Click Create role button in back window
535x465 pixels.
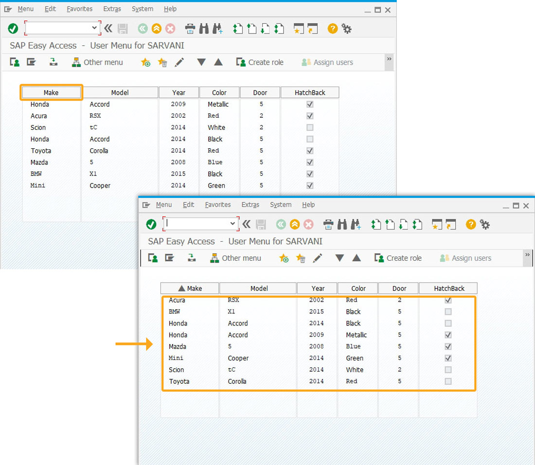pos(260,62)
